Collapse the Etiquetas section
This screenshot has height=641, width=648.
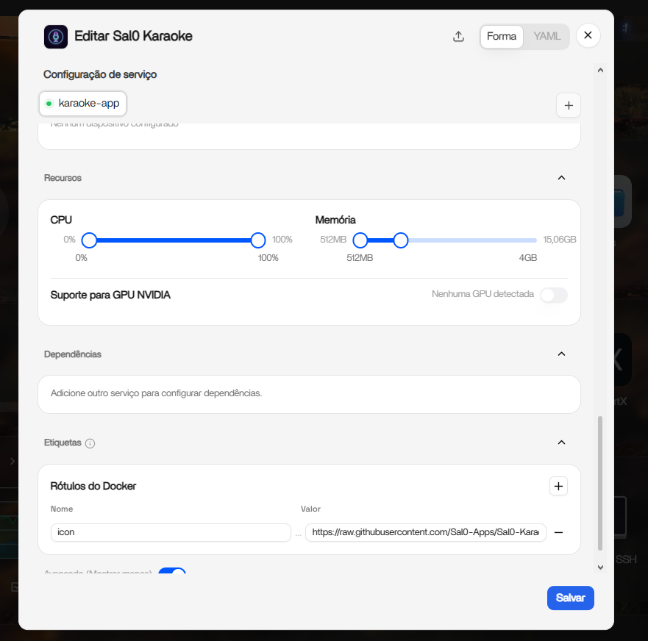pyautogui.click(x=561, y=443)
